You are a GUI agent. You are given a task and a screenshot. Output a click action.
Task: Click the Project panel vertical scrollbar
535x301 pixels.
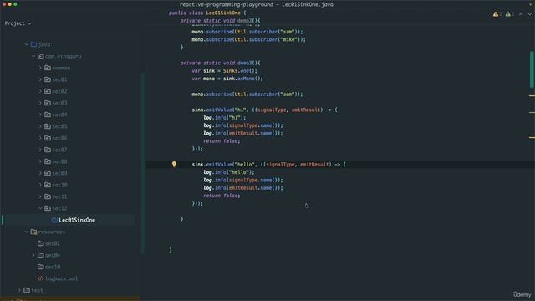point(143,163)
